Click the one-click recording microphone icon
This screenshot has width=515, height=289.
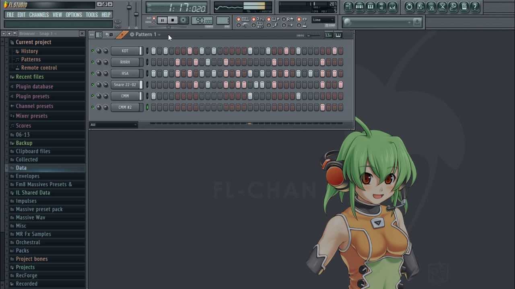coord(453,7)
